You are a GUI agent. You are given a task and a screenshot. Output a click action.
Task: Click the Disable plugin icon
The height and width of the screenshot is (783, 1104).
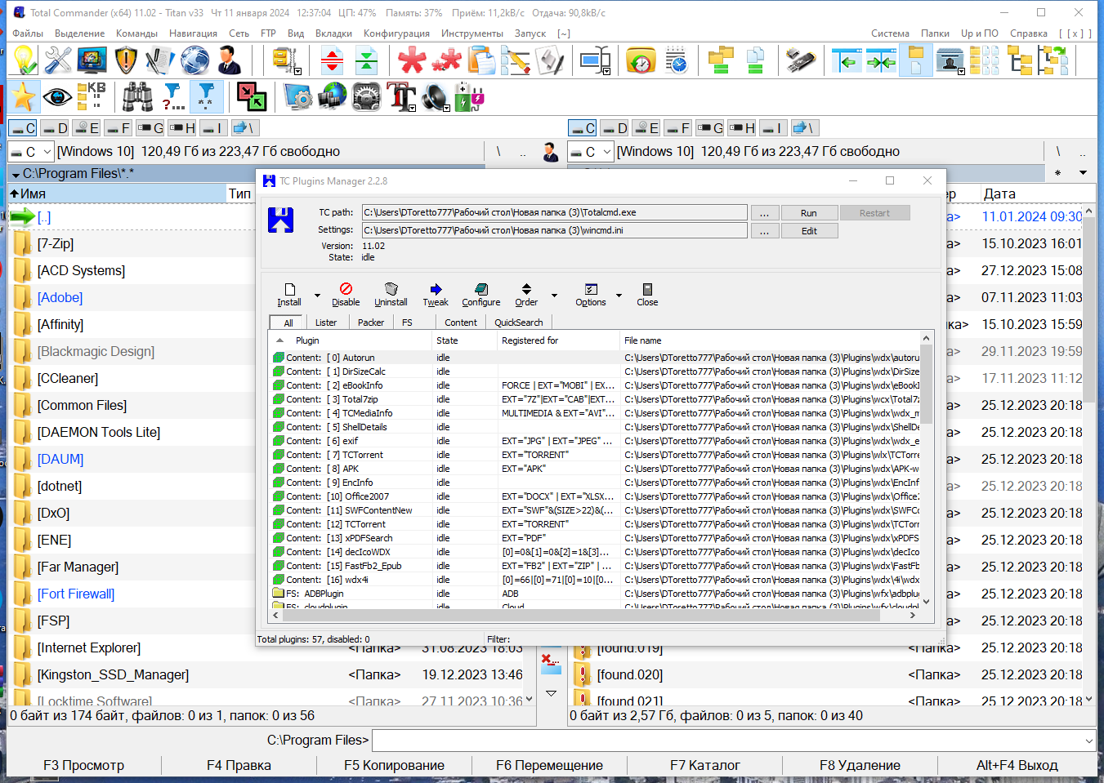coord(346,295)
